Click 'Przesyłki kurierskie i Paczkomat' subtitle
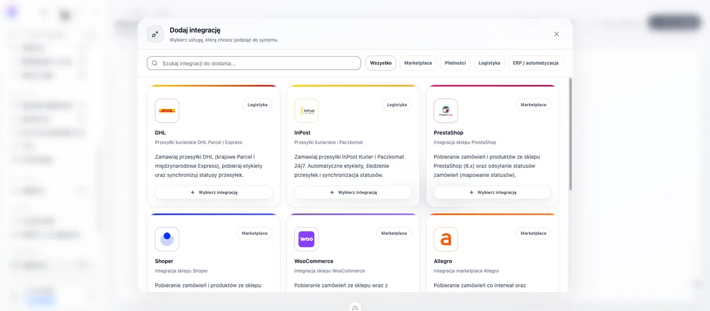Image resolution: width=710 pixels, height=311 pixels. (329, 143)
